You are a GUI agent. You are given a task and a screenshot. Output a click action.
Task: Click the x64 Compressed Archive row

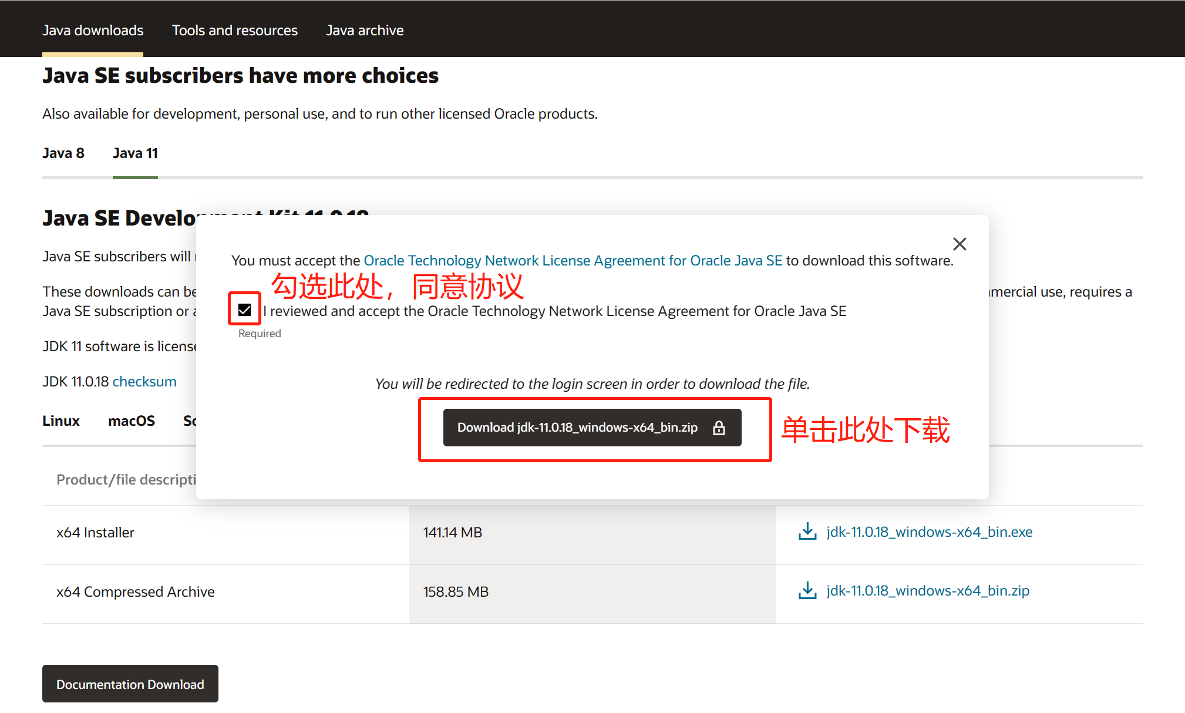[135, 591]
